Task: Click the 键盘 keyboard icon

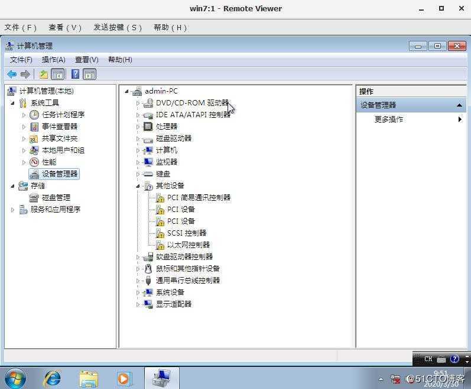Action: [x=148, y=174]
